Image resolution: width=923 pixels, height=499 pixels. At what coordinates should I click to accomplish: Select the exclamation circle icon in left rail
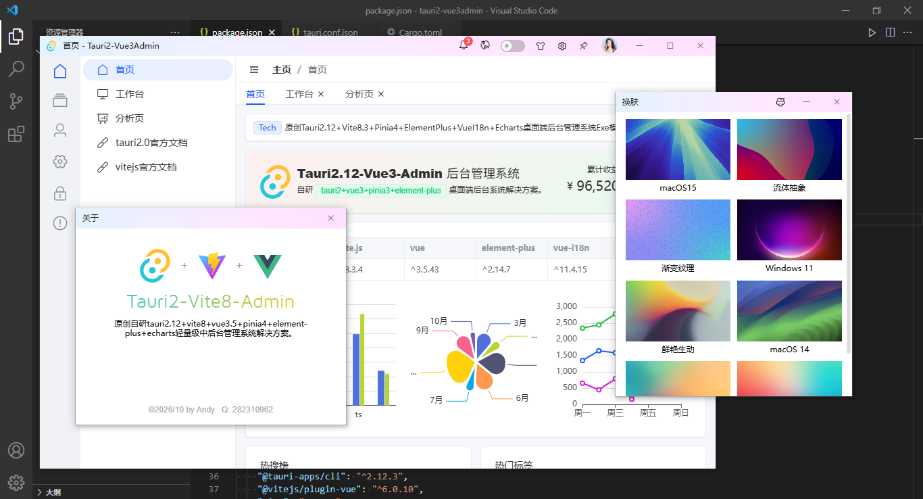coord(60,223)
